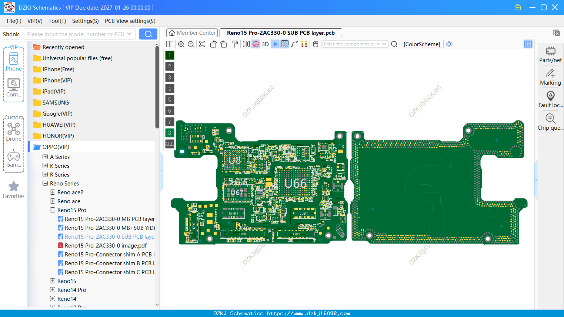Select Reno15 Pro SUB PCB layer.pcb tab
Viewport: 564px width, 317px height.
click(x=281, y=33)
